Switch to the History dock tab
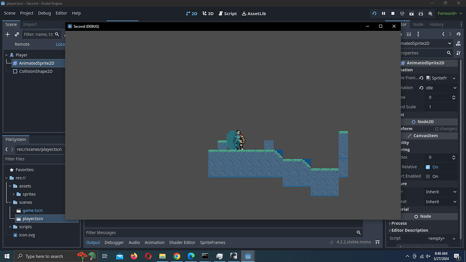 click(x=436, y=25)
